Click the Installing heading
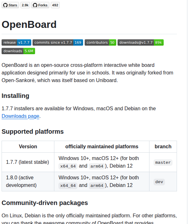The width and height of the screenshot is (188, 224). click(x=15, y=96)
